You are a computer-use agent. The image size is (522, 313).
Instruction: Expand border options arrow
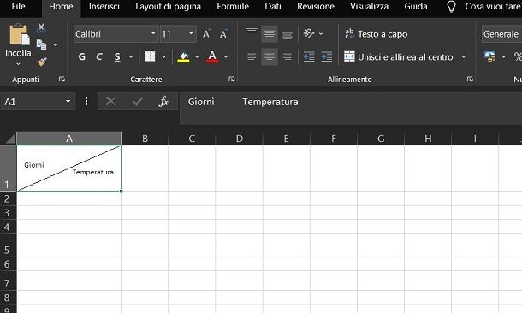pos(163,57)
